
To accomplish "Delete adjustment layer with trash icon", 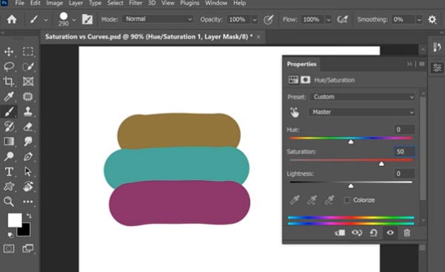I will point(406,233).
